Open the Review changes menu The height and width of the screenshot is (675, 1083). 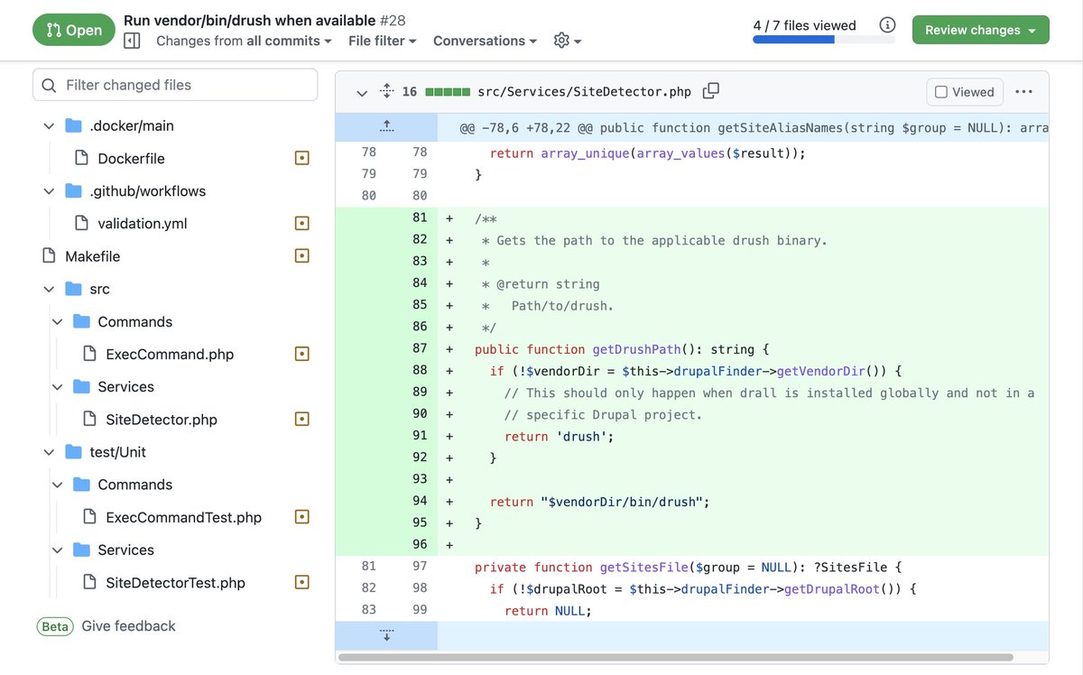(x=981, y=30)
